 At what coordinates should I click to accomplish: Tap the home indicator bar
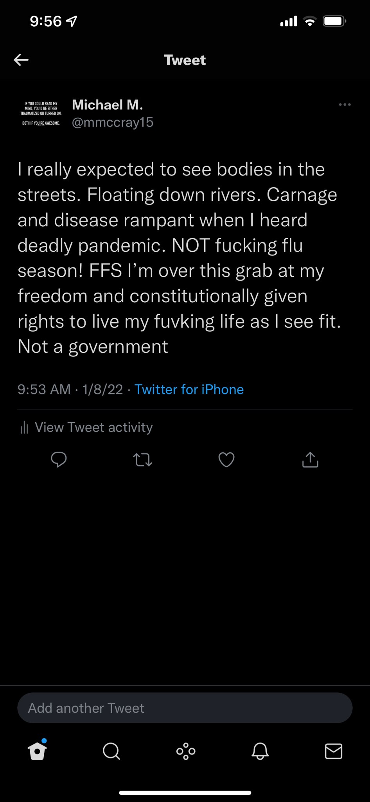(x=185, y=793)
